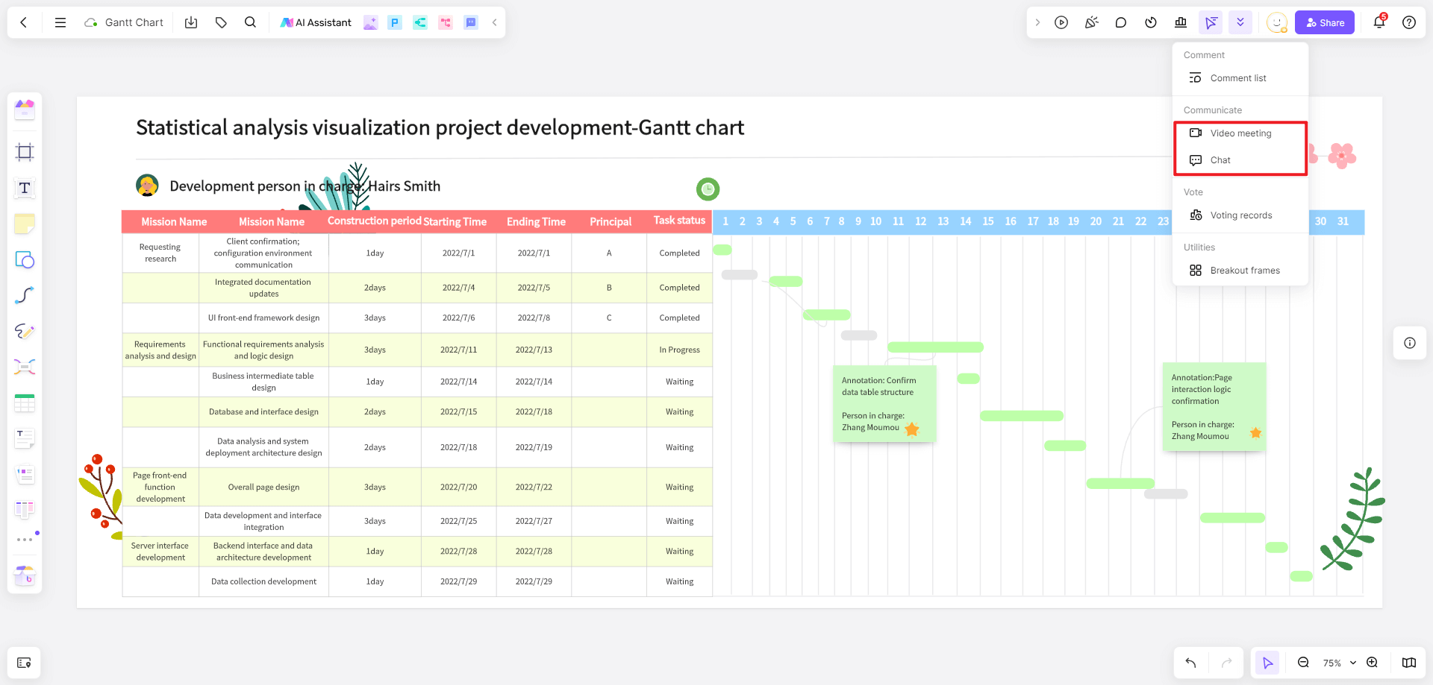This screenshot has height=685, width=1433.
Task: Start the Timer from the toolbar
Action: point(1151,22)
